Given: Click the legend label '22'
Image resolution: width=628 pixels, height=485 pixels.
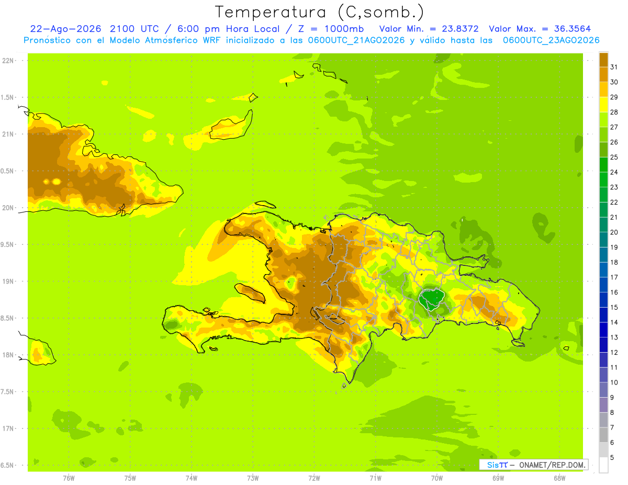Looking at the screenshot, I should 614,202.
